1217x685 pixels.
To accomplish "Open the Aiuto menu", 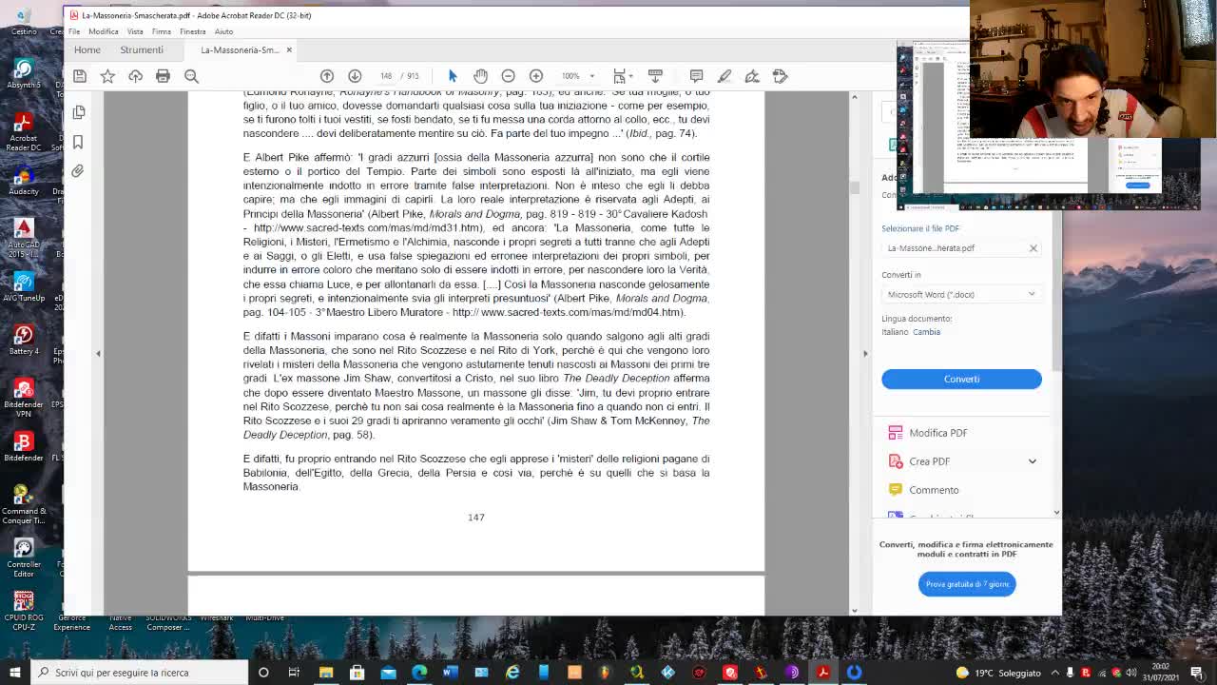I will 223,31.
